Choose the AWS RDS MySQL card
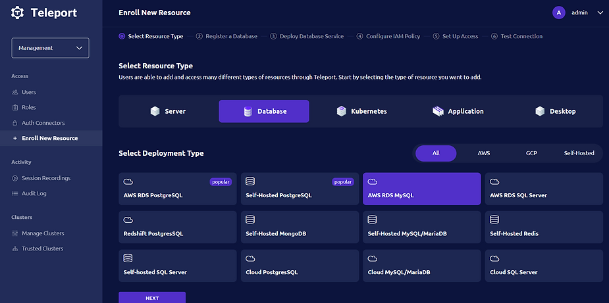This screenshot has height=303, width=609. tap(422, 189)
